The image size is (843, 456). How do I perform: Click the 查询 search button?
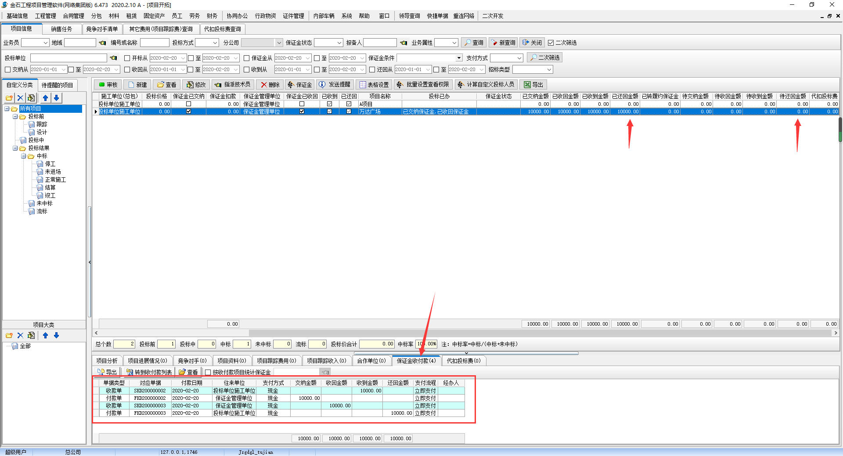pyautogui.click(x=474, y=43)
